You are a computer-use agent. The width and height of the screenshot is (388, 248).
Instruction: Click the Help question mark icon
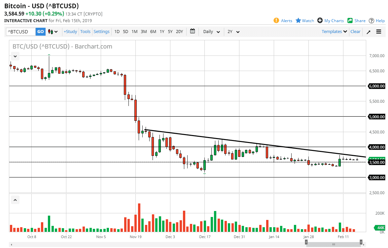click(x=371, y=20)
